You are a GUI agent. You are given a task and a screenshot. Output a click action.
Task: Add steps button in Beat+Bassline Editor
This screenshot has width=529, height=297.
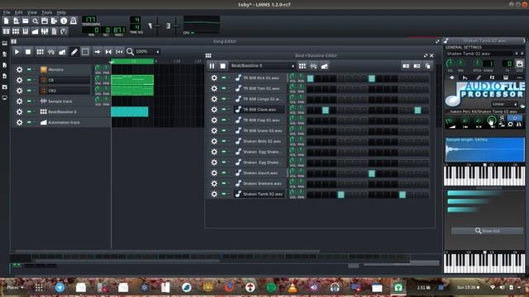[417, 66]
